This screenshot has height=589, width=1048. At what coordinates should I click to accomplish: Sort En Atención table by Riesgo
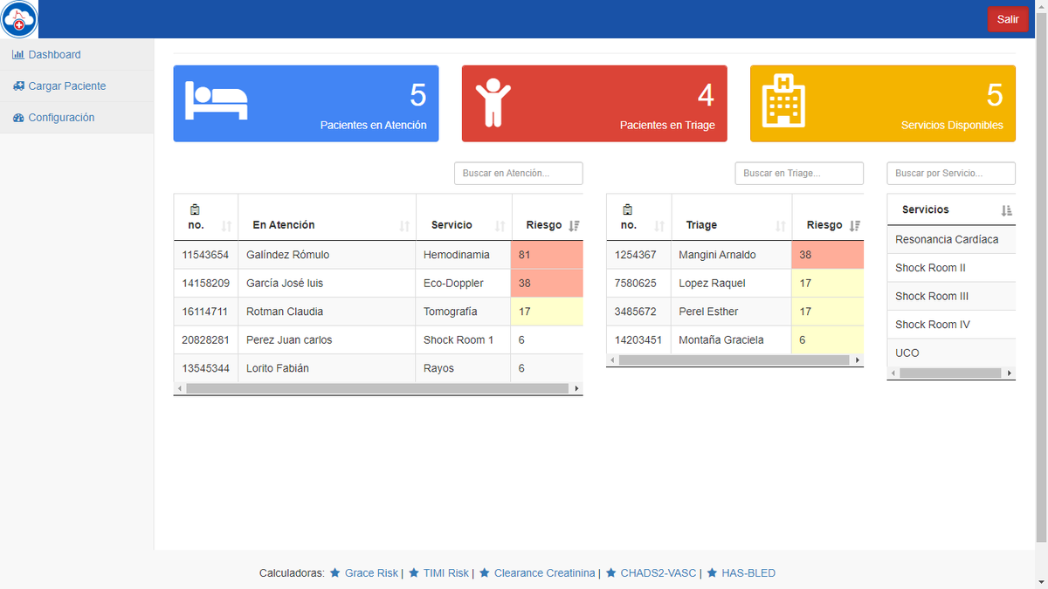tap(547, 217)
